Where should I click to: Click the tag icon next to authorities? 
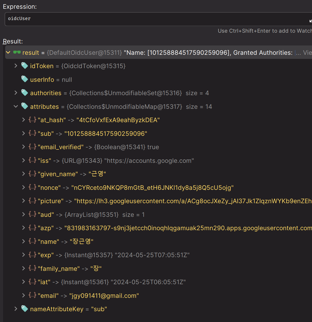pos(24,93)
